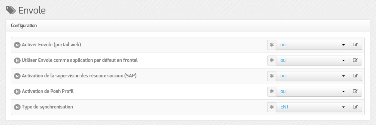Click asterisk icon on Type de synchronisation row
The height and width of the screenshot is (125, 376).
pyautogui.click(x=272, y=107)
